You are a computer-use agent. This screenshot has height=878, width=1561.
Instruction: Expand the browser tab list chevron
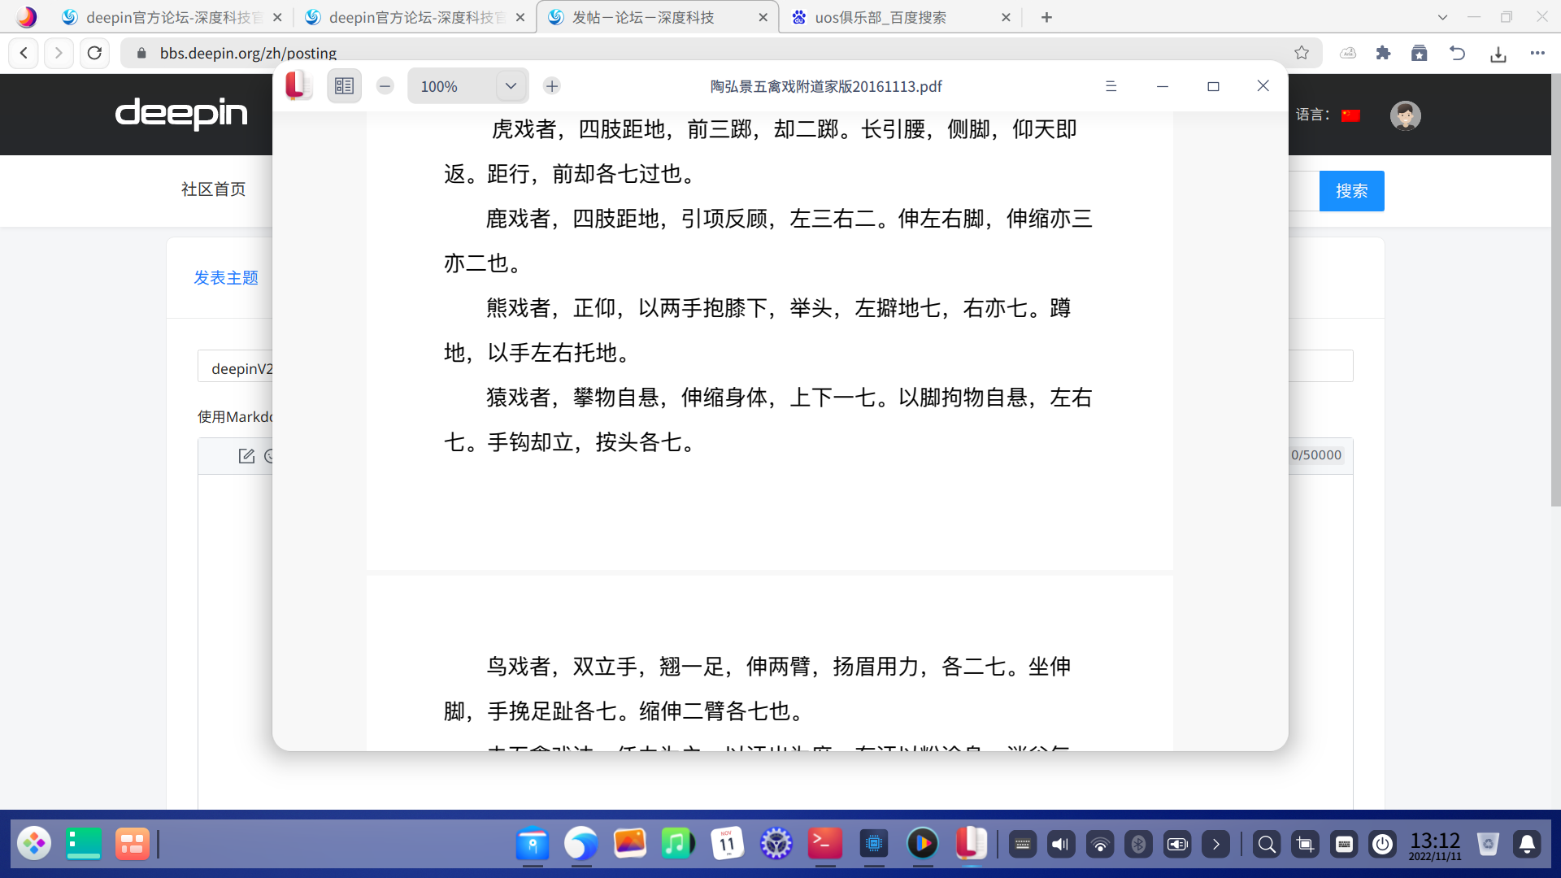1442,17
